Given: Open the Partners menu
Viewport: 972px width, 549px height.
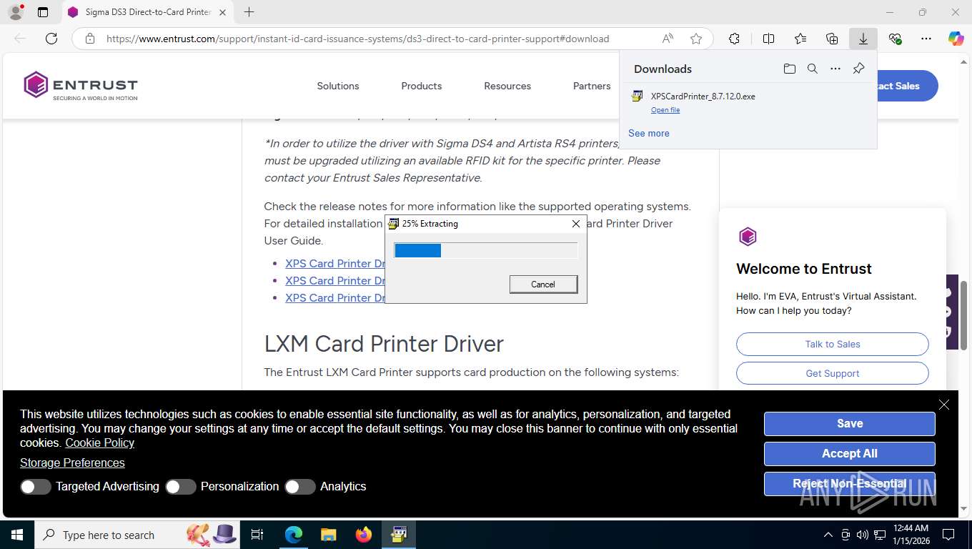Looking at the screenshot, I should coord(592,86).
